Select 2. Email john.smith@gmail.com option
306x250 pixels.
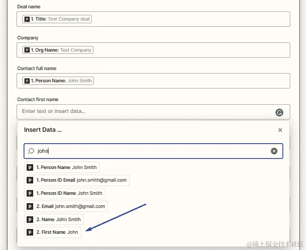(66, 206)
